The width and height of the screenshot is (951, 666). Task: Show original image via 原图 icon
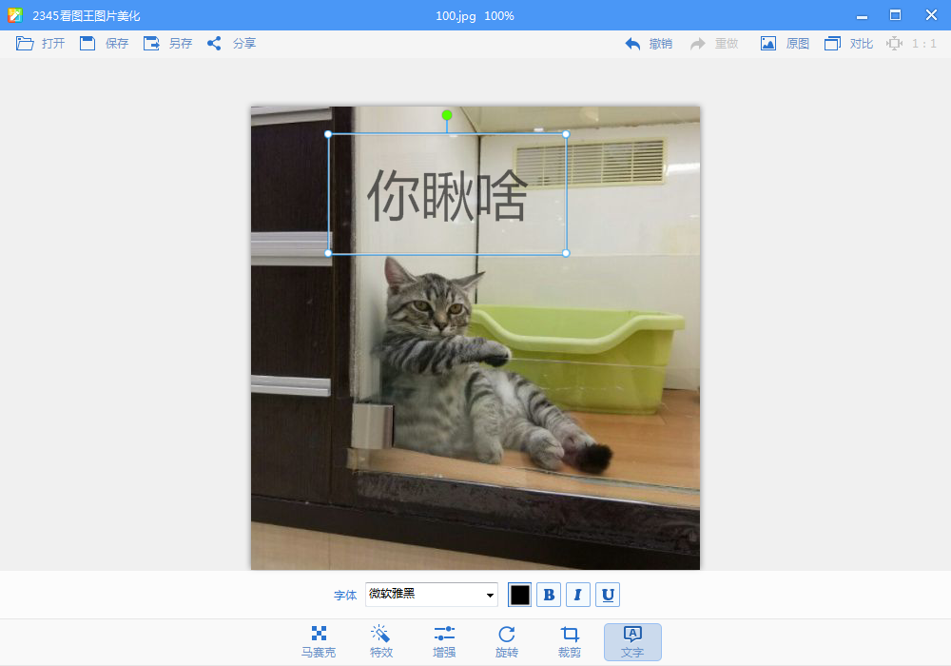tap(768, 44)
